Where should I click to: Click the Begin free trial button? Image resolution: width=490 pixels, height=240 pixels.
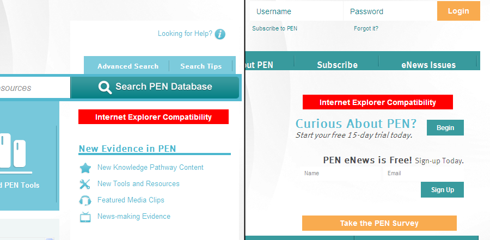445,127
